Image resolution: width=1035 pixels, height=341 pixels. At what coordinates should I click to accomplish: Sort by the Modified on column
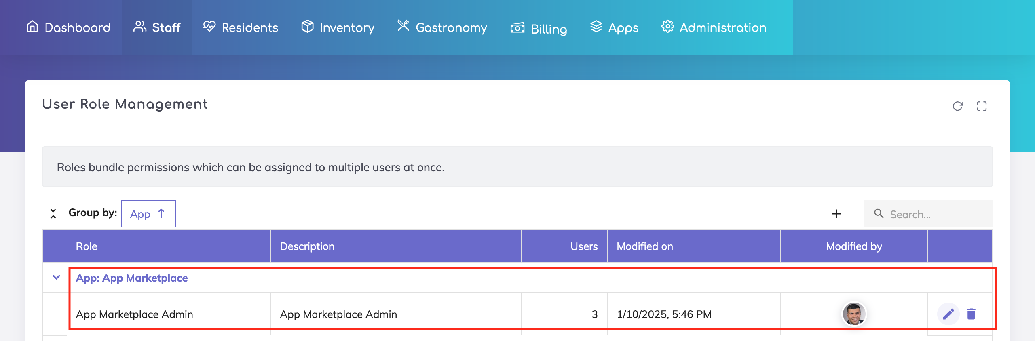coord(645,246)
